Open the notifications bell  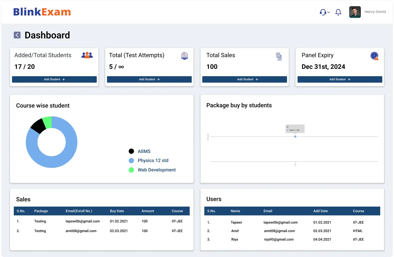click(338, 12)
